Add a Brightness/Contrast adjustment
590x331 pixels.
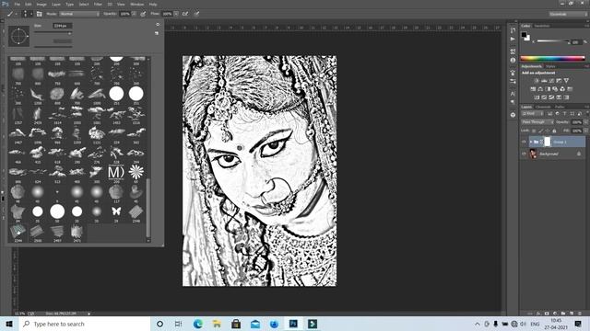[537, 81]
